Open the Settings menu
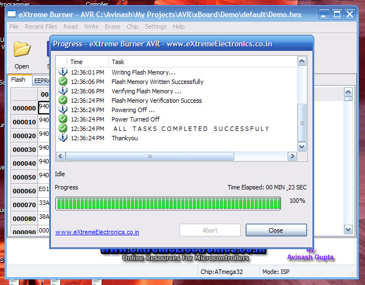This screenshot has height=285, width=365. point(156,27)
